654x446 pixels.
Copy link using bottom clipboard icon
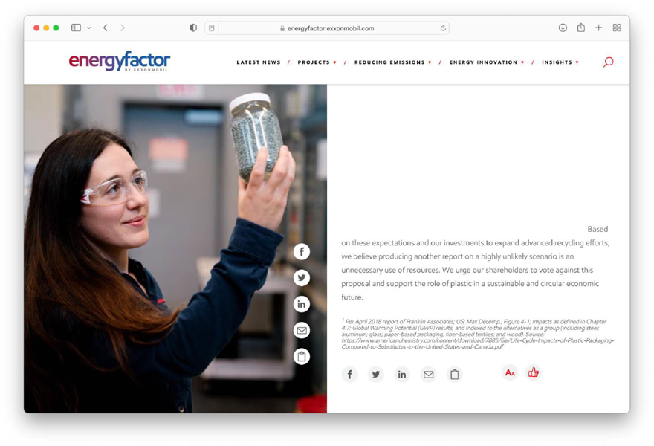(454, 375)
